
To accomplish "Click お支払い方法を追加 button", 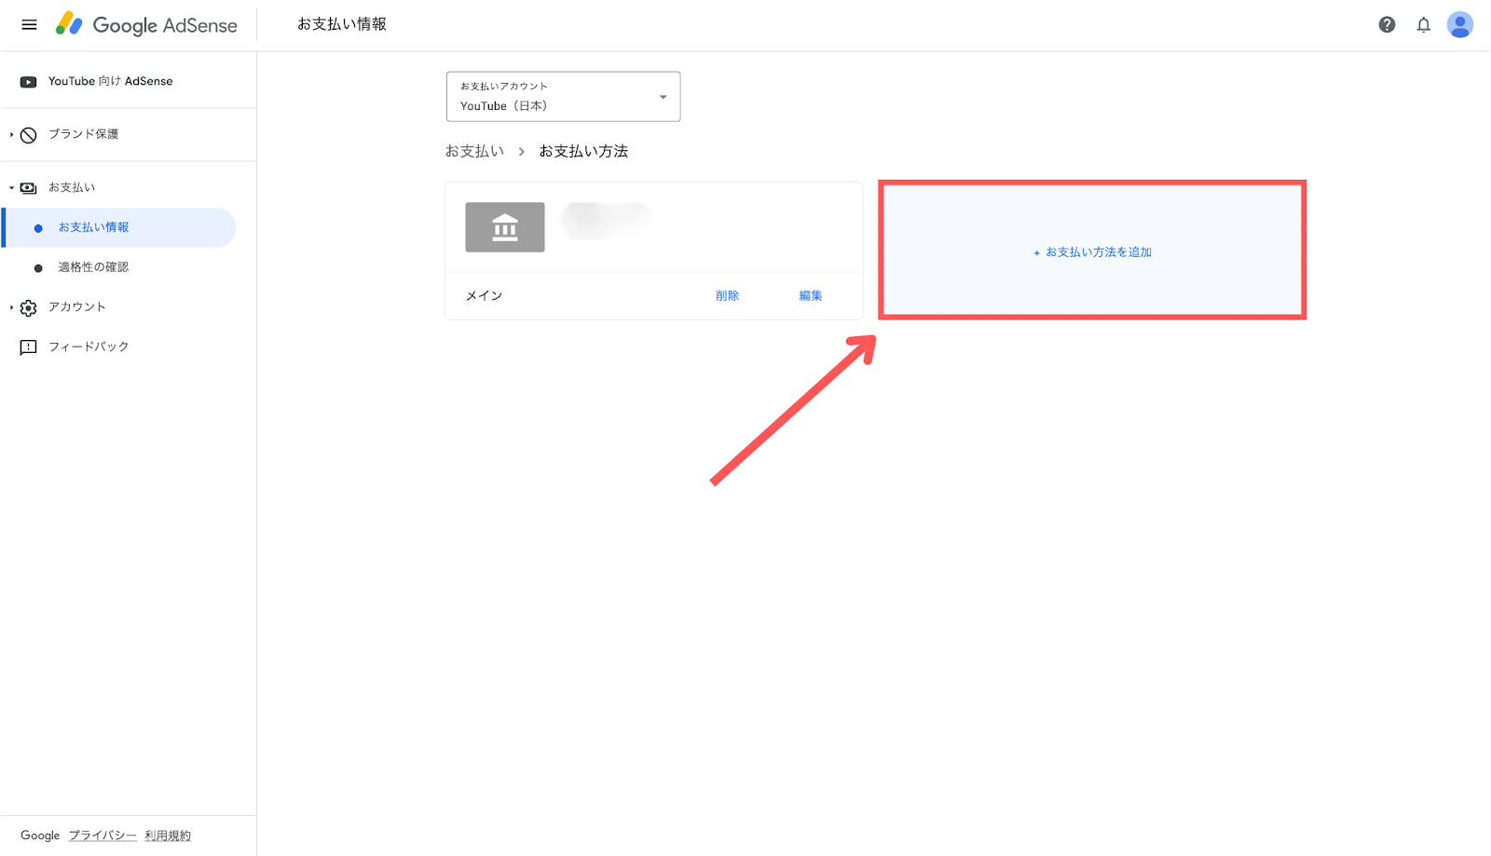I will click(1092, 251).
